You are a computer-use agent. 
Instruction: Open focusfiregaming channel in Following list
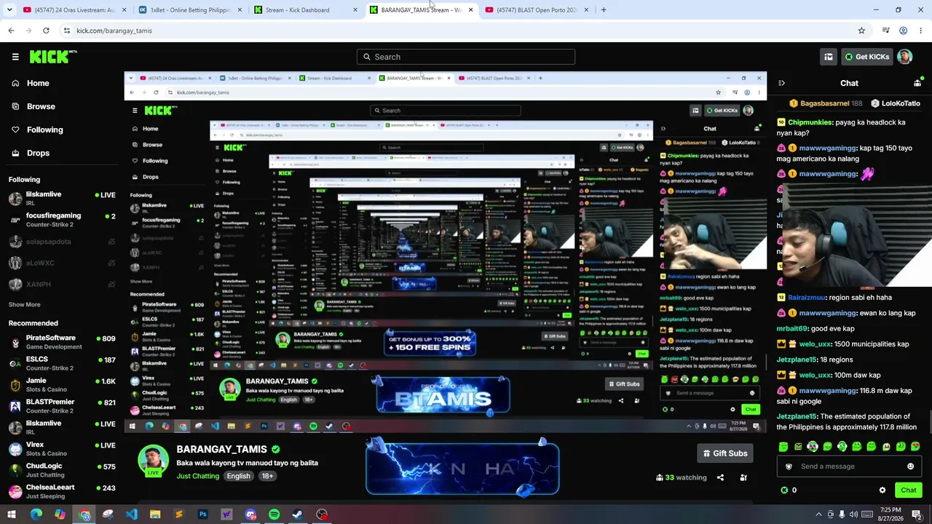61,220
